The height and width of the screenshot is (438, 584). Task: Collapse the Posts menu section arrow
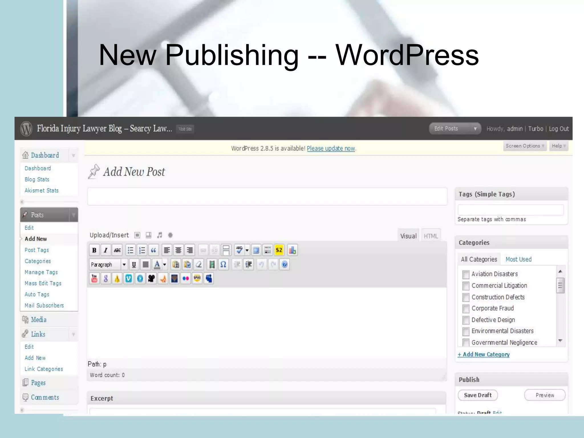tap(74, 215)
